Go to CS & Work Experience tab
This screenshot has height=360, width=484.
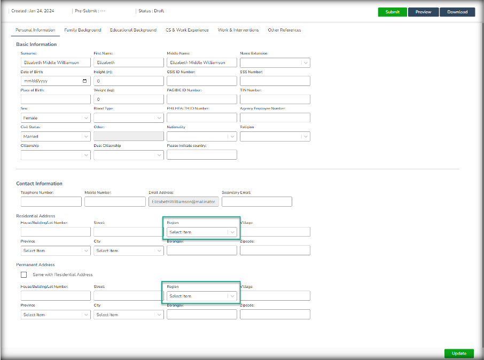(x=187, y=30)
